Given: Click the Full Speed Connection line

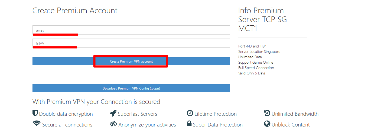Looking at the screenshot, I should point(256,68).
